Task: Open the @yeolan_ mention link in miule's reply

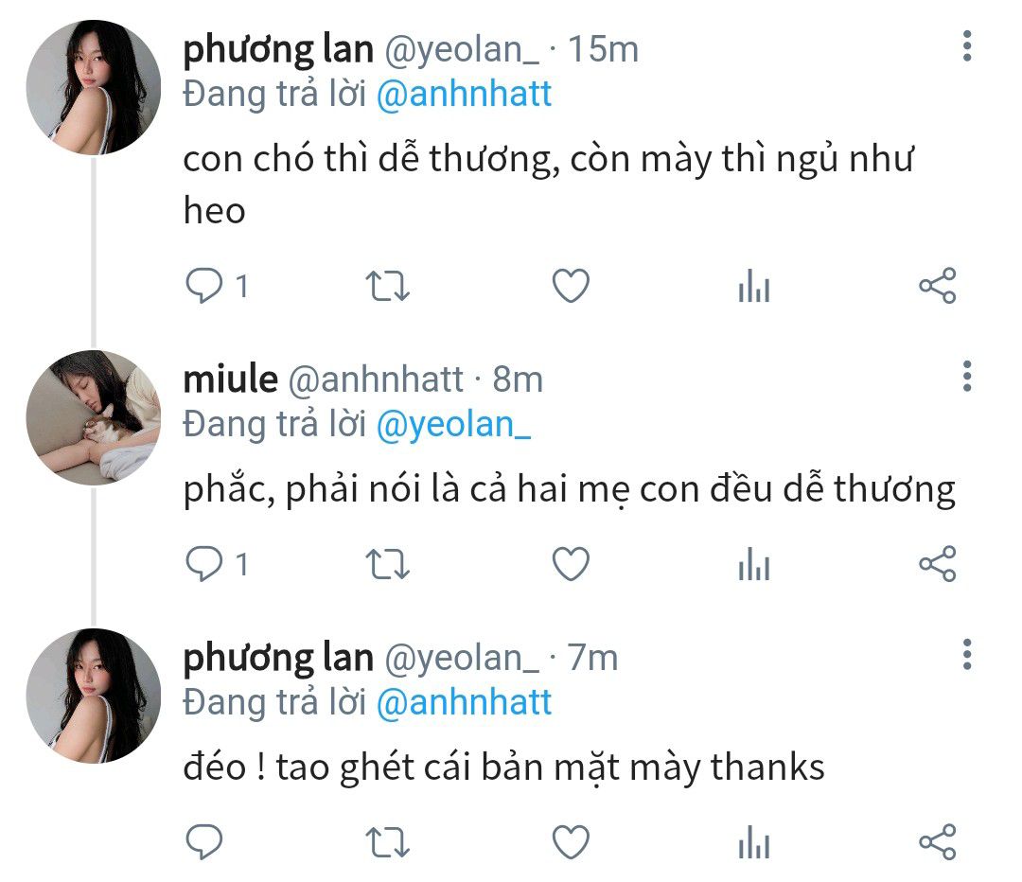Action: [453, 425]
